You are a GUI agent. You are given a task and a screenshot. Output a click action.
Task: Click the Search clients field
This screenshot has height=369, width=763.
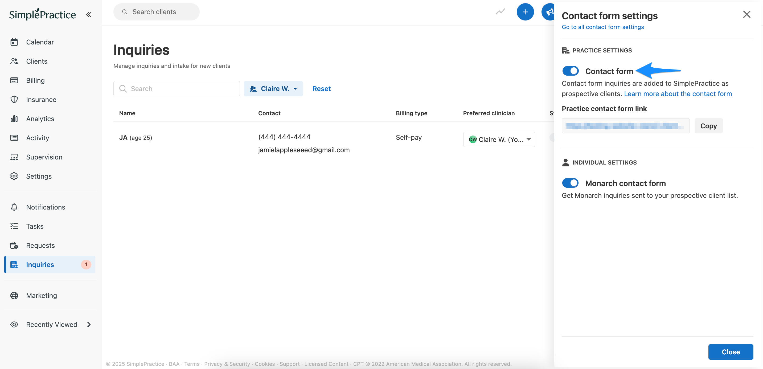click(x=156, y=12)
